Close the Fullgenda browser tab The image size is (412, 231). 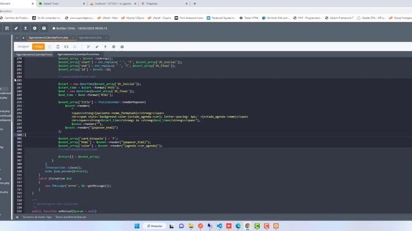pos(187,4)
